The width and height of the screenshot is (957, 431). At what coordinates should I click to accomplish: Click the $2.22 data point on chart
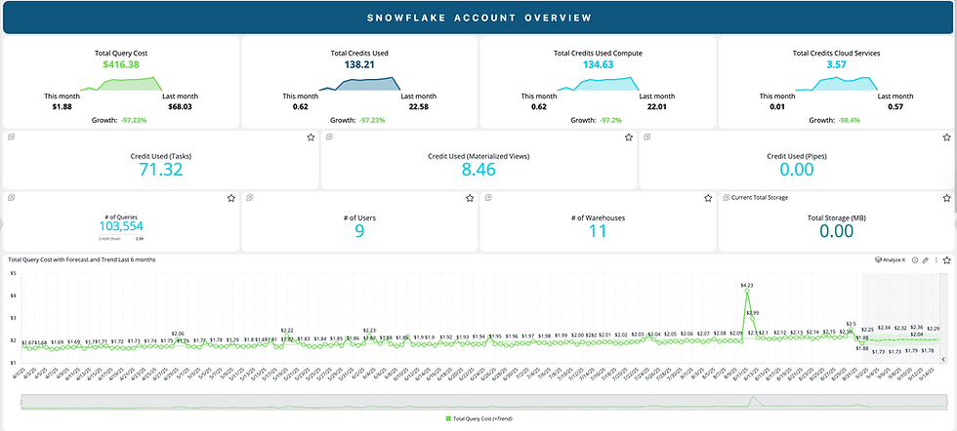(287, 335)
